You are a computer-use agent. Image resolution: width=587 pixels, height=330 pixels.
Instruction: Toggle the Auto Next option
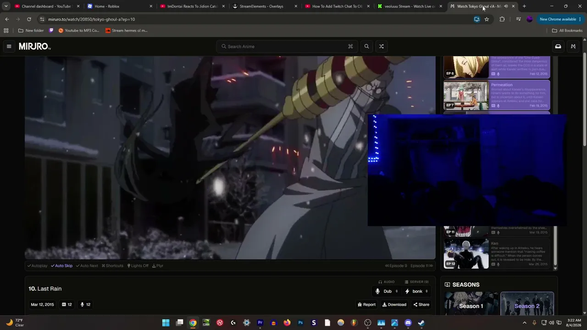tap(87, 266)
